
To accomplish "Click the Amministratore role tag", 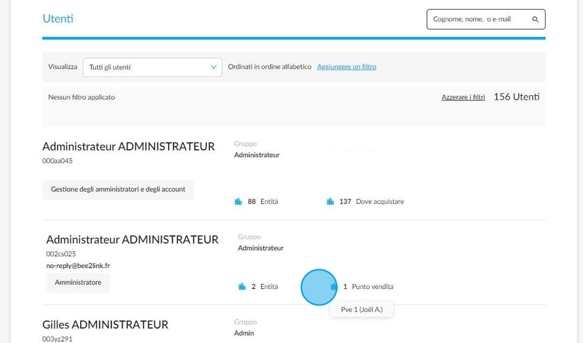I will click(78, 283).
